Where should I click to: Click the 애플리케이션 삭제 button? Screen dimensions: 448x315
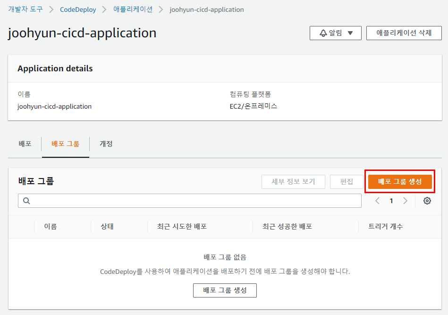(x=404, y=33)
